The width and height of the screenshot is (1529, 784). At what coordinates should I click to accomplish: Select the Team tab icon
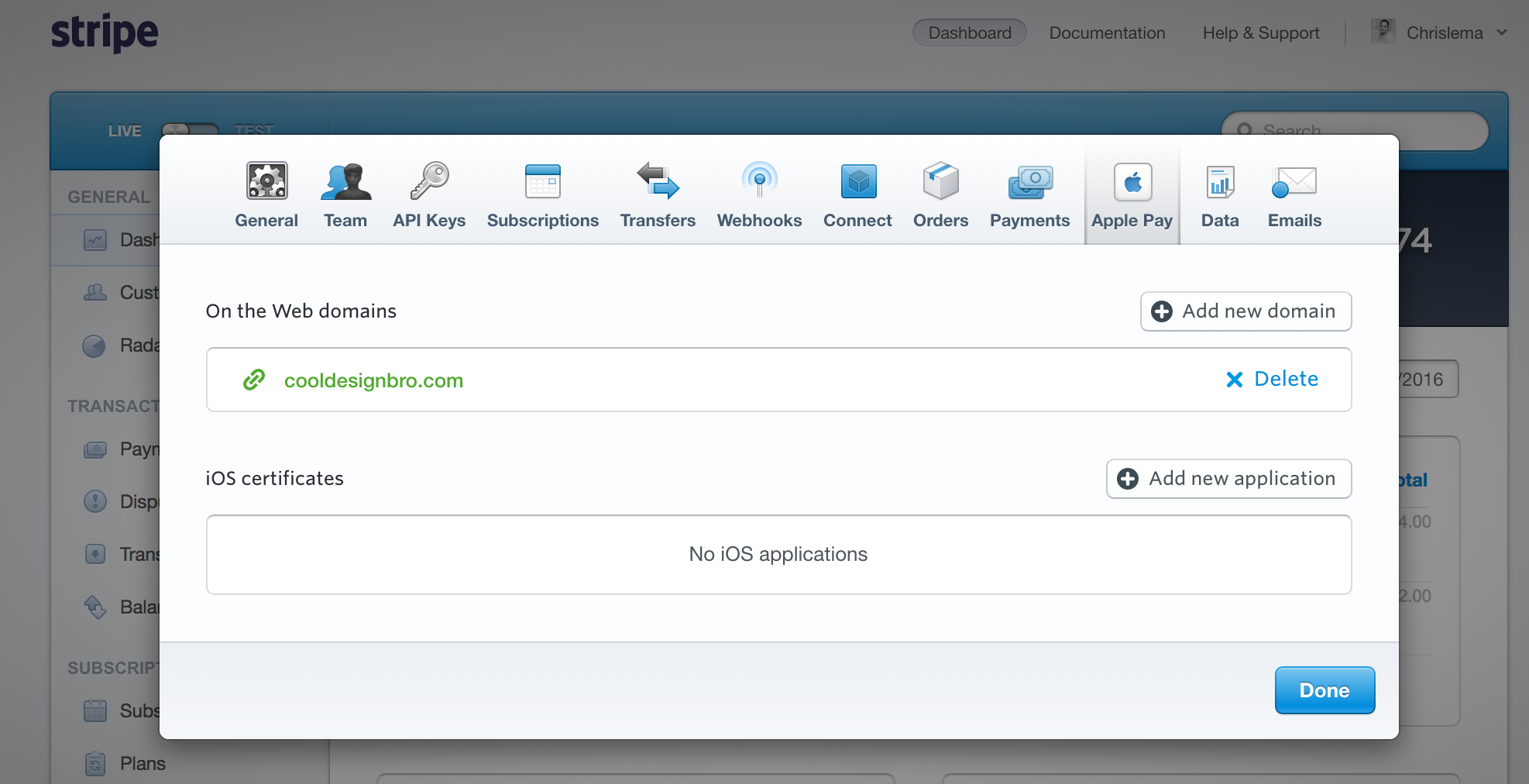[345, 181]
